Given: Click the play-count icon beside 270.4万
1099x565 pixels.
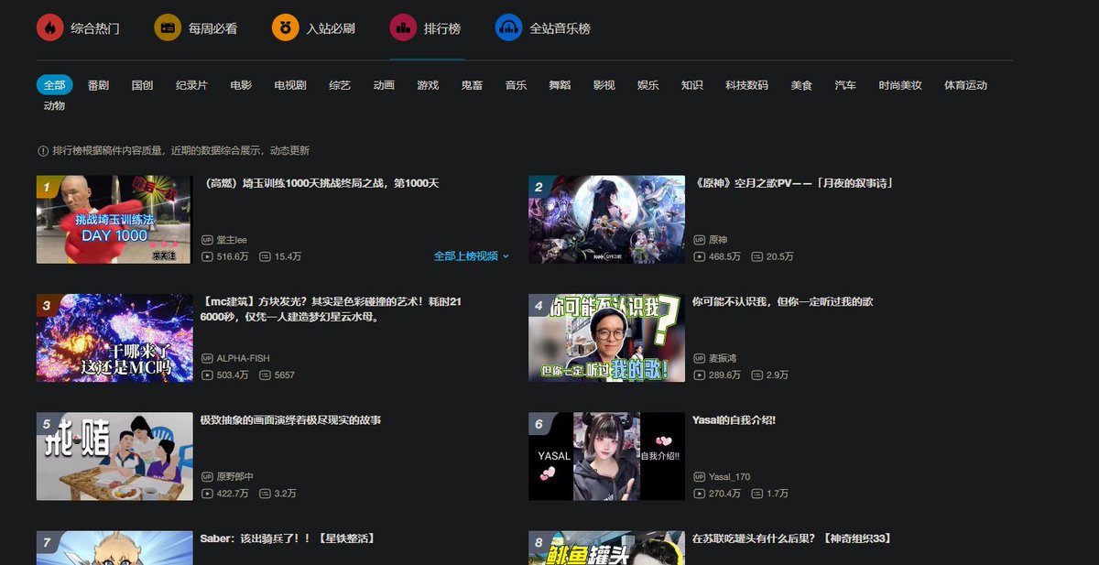Looking at the screenshot, I should tap(700, 494).
